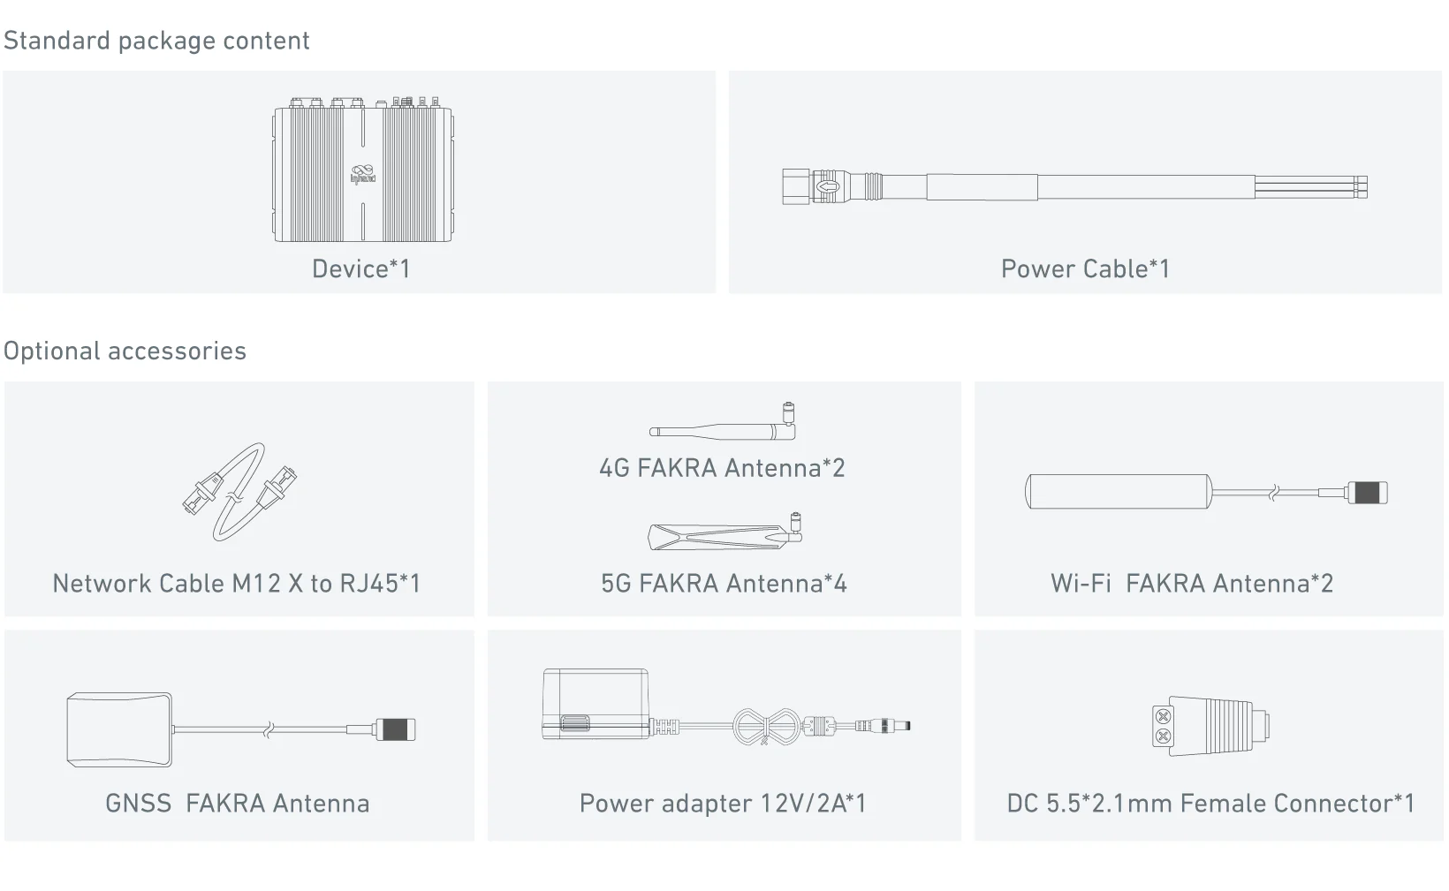Viewport: 1449px width, 891px height.
Task: Click the 5G FAKRA Antenna*4 caption
Action: 724,583
